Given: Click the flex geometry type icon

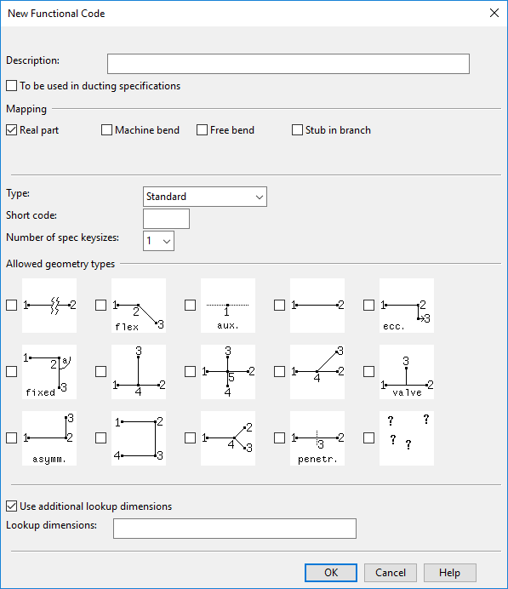Looking at the screenshot, I should (x=139, y=306).
